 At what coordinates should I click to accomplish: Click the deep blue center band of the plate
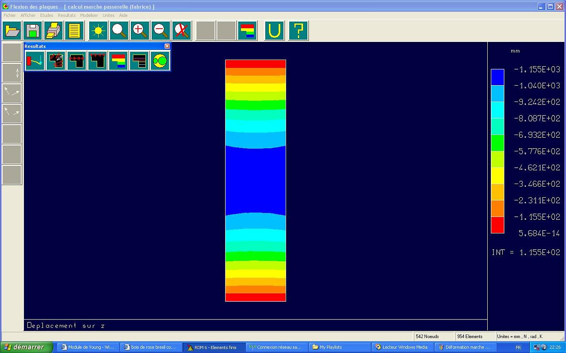point(256,180)
